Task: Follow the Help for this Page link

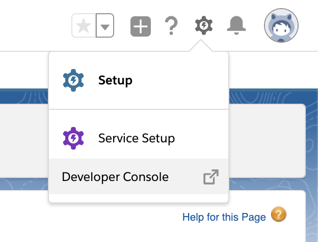Action: (x=224, y=217)
